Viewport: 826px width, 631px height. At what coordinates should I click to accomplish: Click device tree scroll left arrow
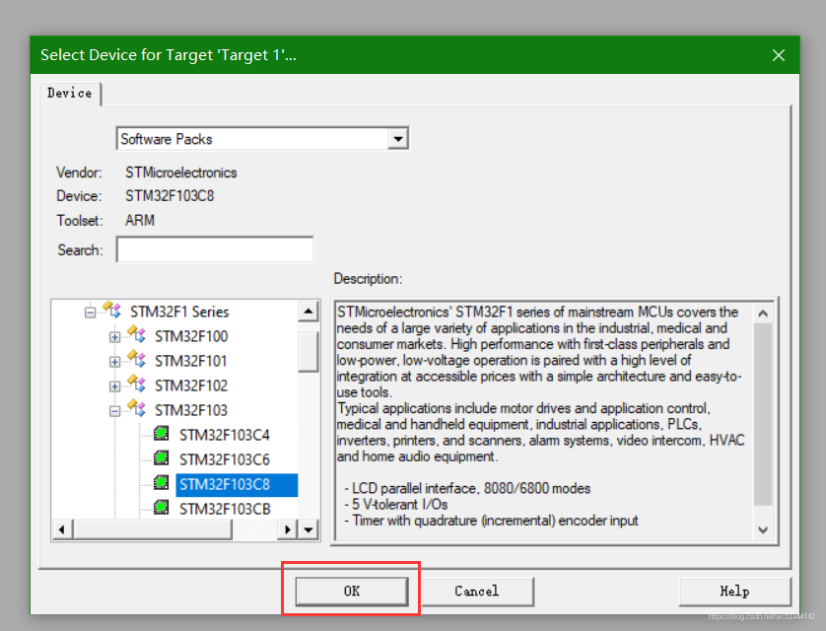pyautogui.click(x=62, y=529)
